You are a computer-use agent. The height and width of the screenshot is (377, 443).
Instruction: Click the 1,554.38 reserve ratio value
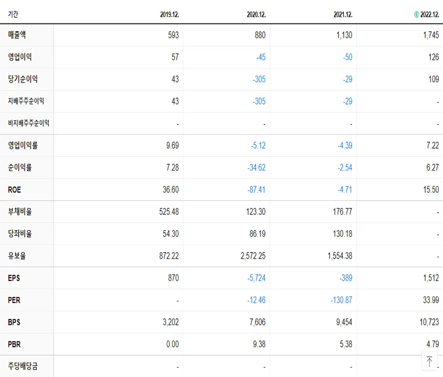click(340, 256)
